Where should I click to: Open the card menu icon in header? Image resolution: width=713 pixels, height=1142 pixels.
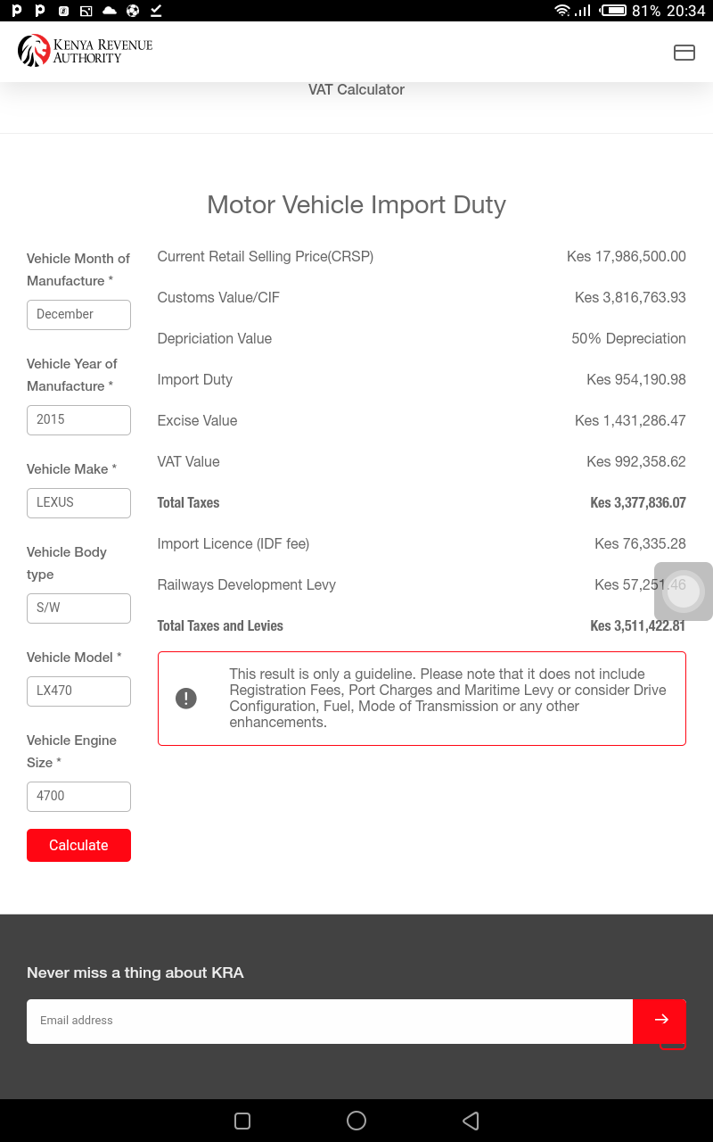tap(684, 53)
